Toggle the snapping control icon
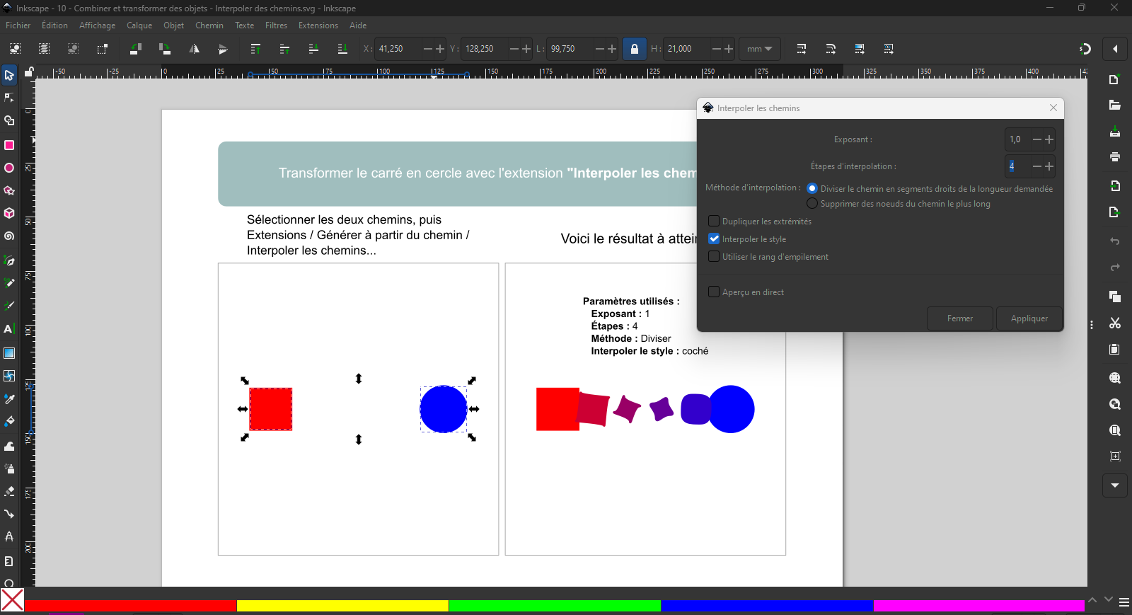Image resolution: width=1132 pixels, height=615 pixels. 1085,49
